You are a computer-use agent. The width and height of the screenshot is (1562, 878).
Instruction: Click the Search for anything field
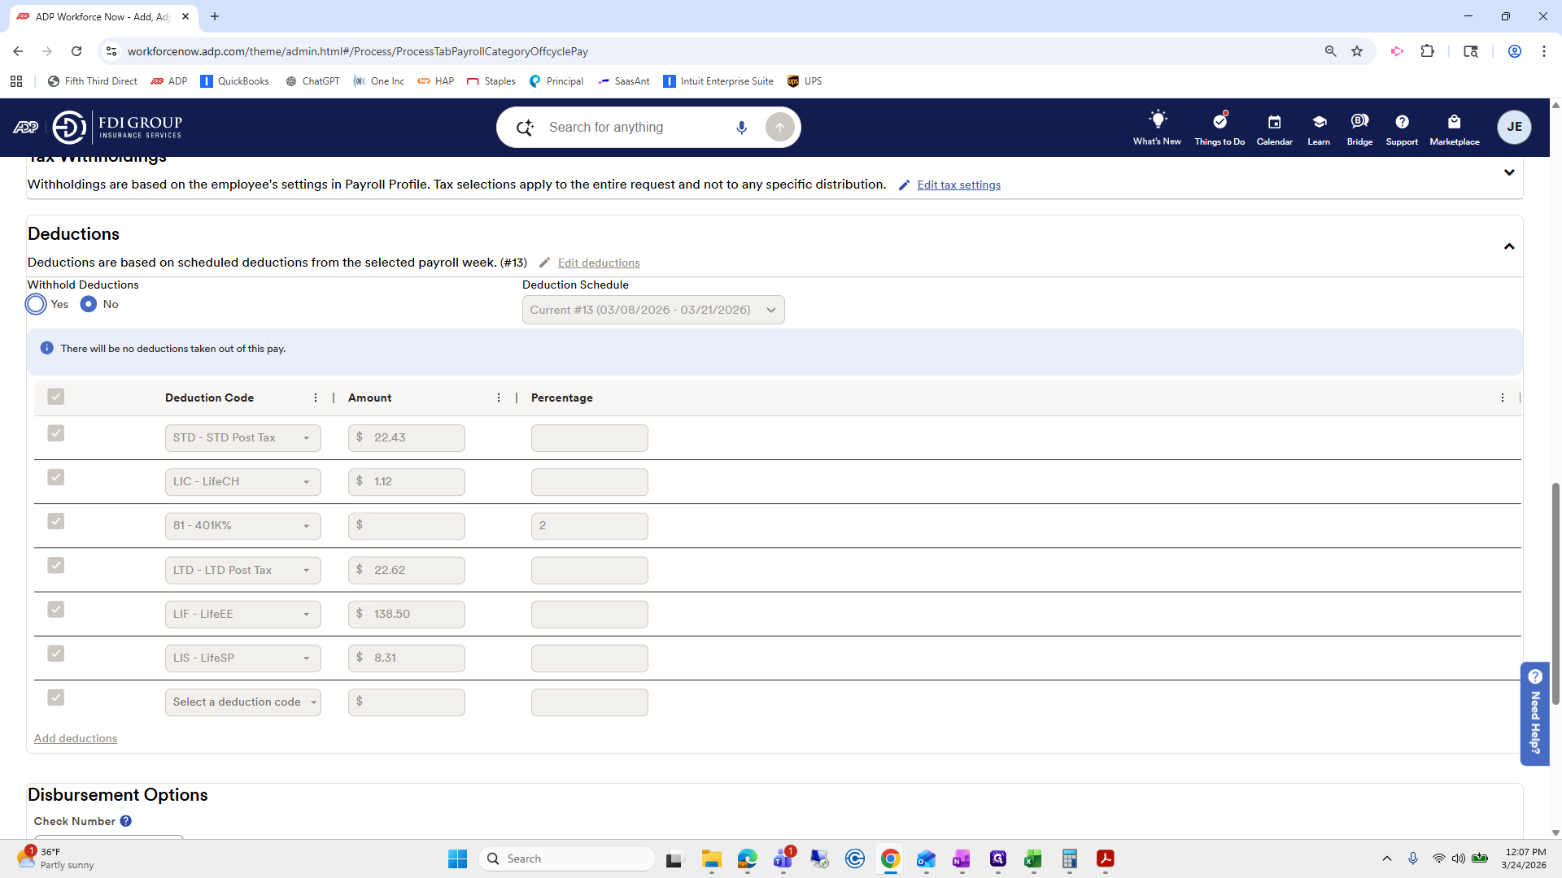coord(635,128)
